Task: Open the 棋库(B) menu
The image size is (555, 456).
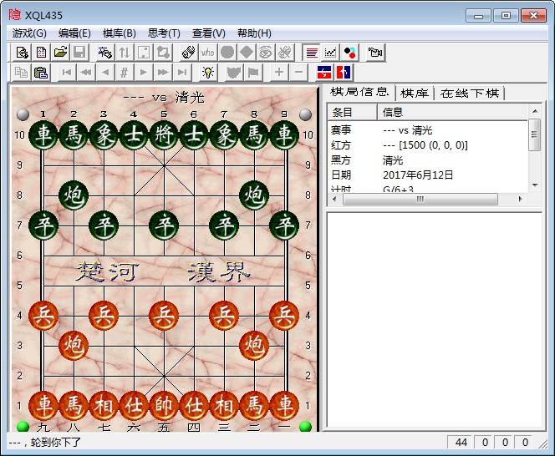Action: pyautogui.click(x=120, y=33)
